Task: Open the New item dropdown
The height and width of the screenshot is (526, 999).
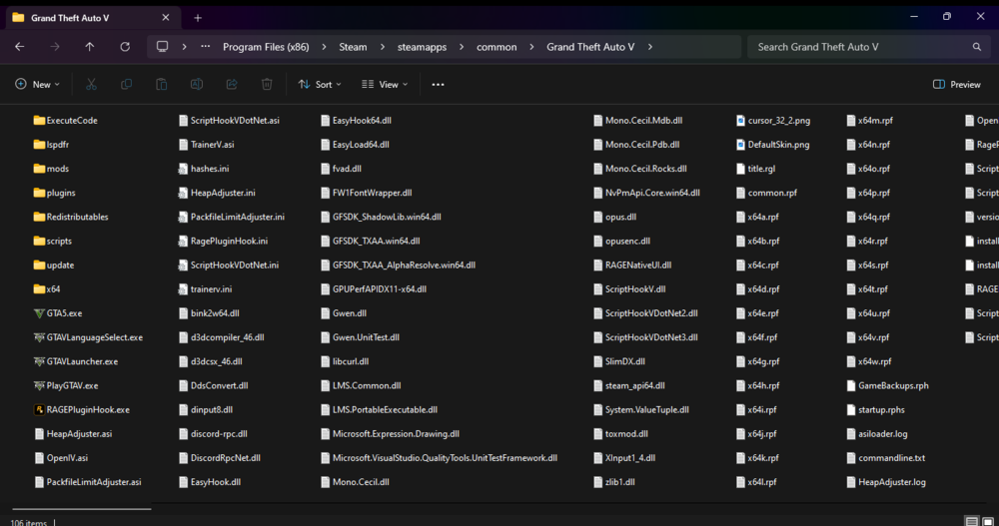Action: [x=37, y=85]
